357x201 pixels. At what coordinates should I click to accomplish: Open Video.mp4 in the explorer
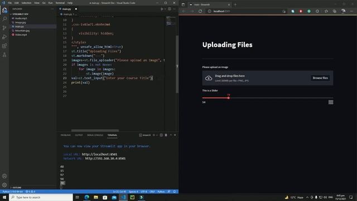pos(21,35)
